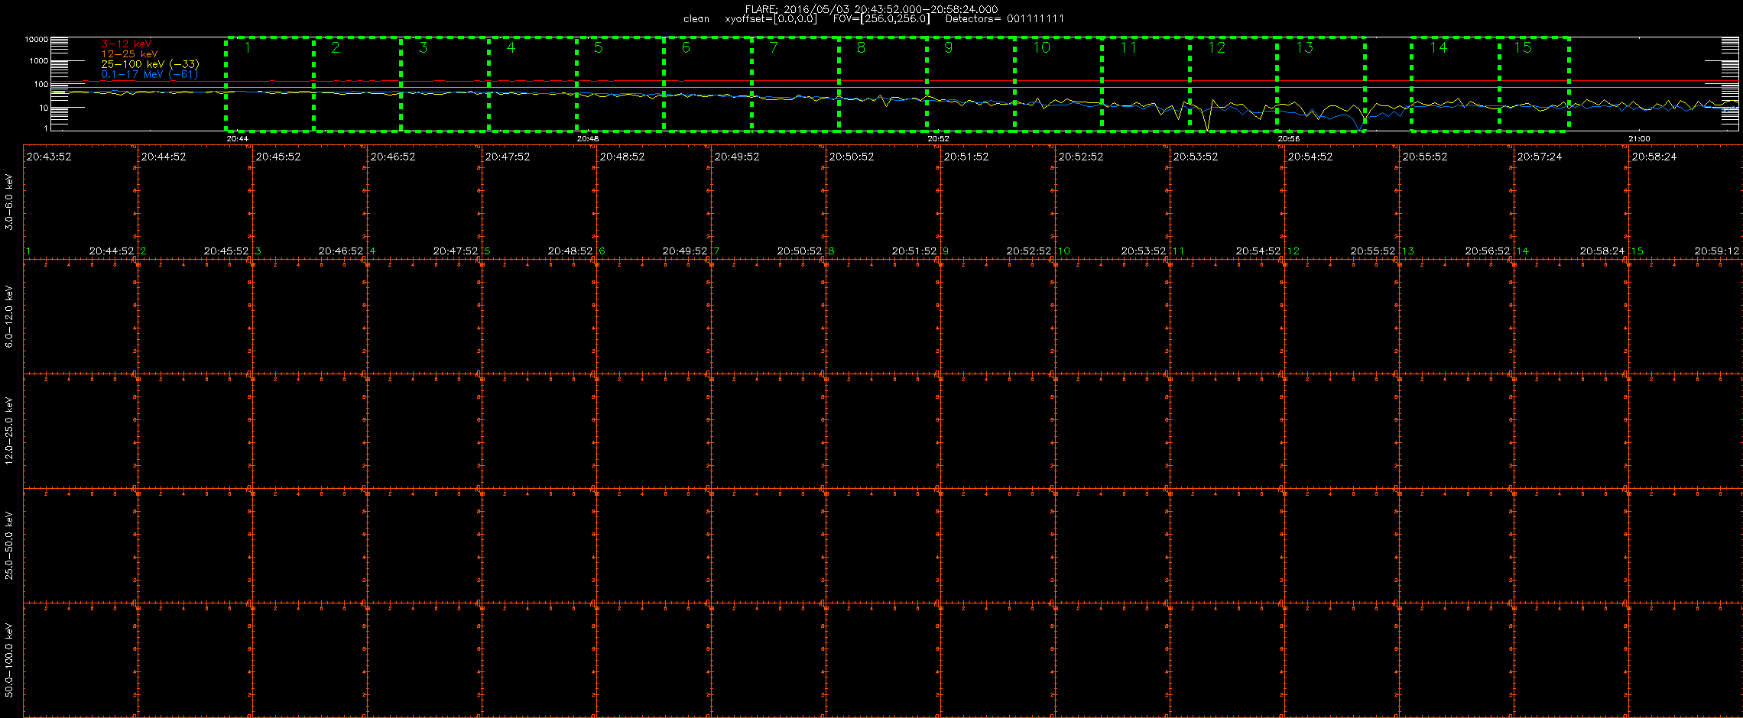Viewport: 1743px width, 718px height.
Task: Click the 20:44 tick label on light curve axis
Action: [237, 139]
